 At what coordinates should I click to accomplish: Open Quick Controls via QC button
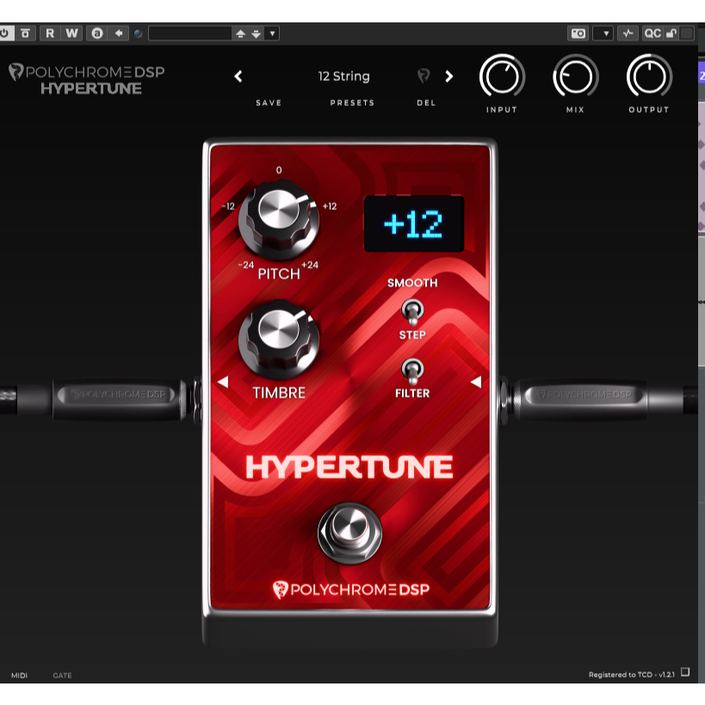click(x=652, y=34)
